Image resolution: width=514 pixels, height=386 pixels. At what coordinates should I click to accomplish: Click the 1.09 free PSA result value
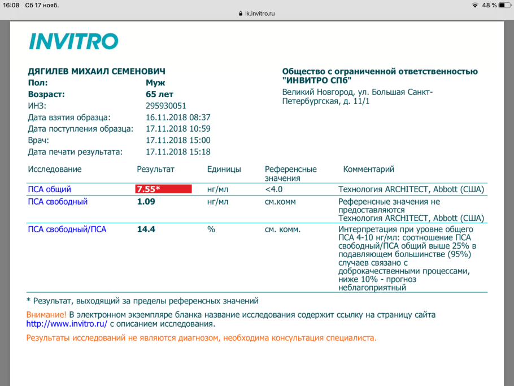pyautogui.click(x=146, y=201)
